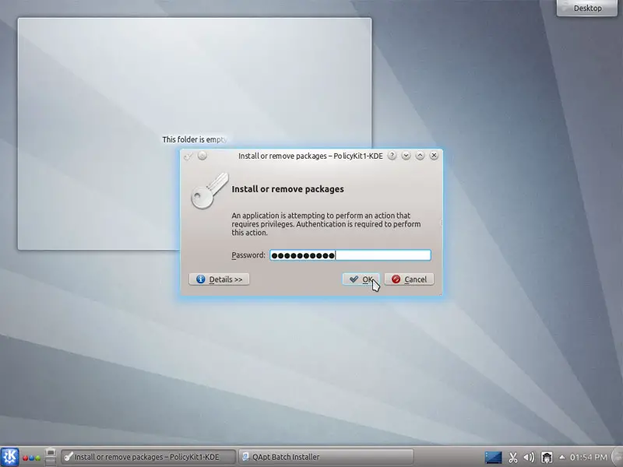Confirm authentication with OK button
This screenshot has height=467, width=623.
point(361,279)
